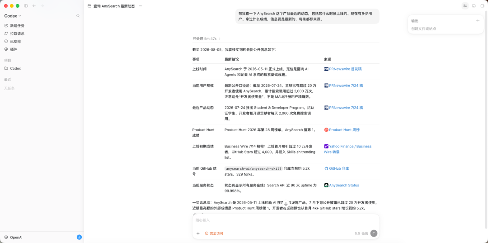
Task: Click the 事项 column header
Action: pyautogui.click(x=196, y=59)
